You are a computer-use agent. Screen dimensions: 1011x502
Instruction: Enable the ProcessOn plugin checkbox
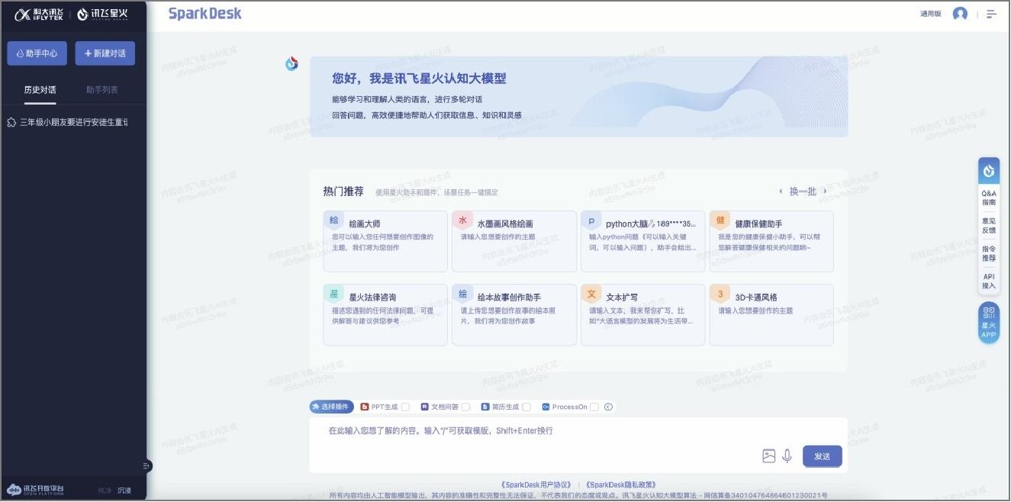tap(594, 407)
